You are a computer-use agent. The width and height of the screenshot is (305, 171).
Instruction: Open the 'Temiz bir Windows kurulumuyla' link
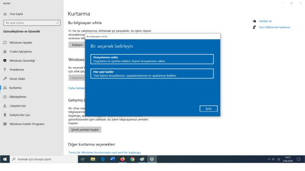pyautogui.click(x=105, y=152)
